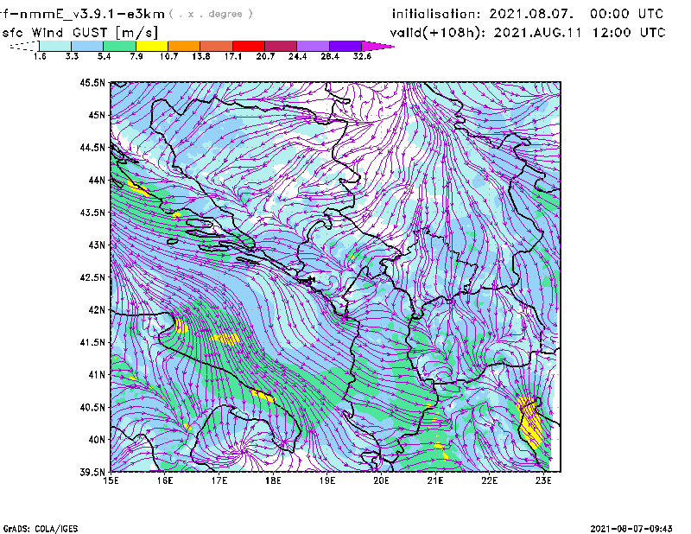Click the '45.5N' latitude label
Viewport: 691px width, 534px height.
[92, 82]
